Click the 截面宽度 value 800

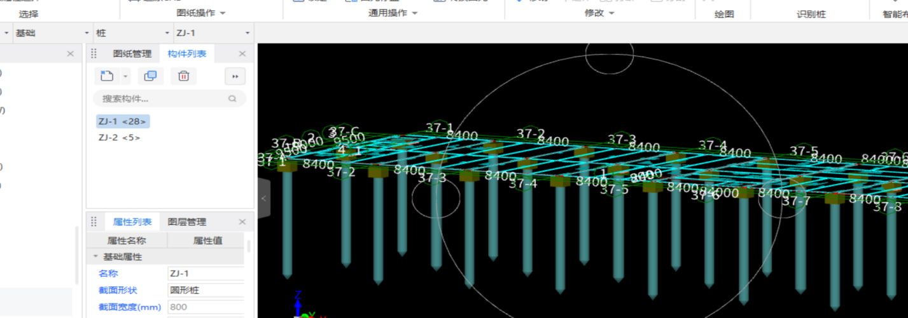click(206, 307)
